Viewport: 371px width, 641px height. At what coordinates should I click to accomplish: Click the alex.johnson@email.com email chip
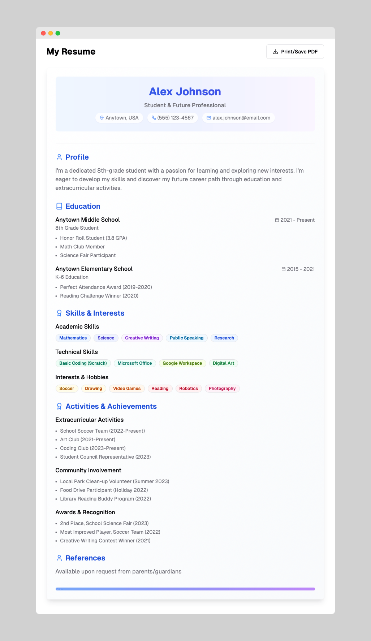238,118
